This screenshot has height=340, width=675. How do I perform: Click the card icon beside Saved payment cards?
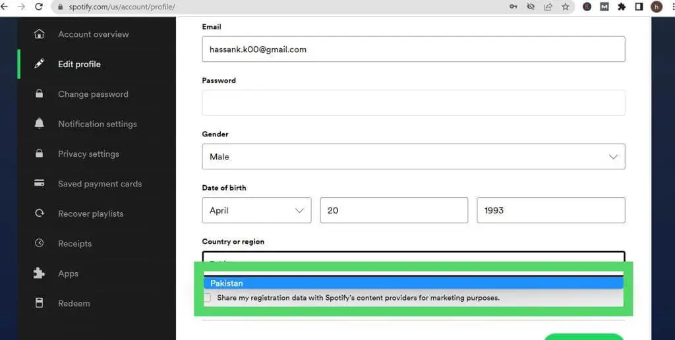click(39, 183)
